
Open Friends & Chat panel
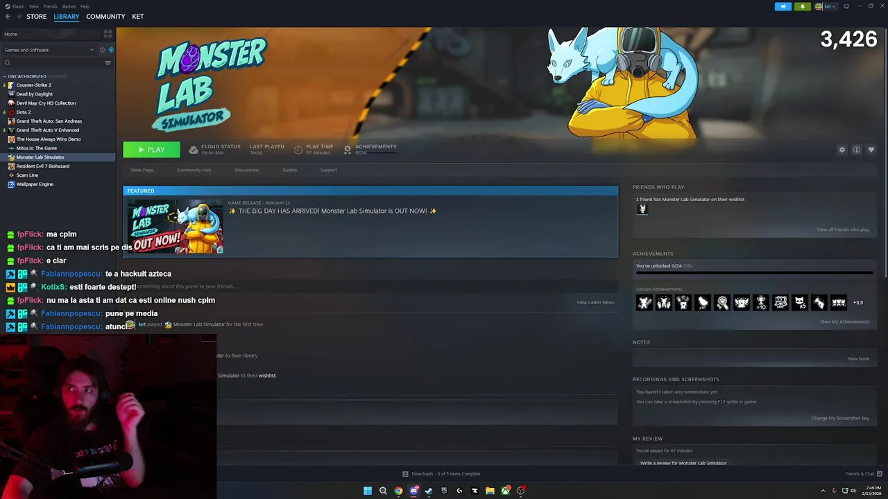coord(864,474)
